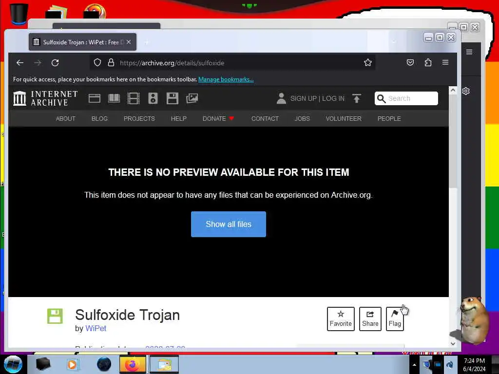Click the upload arrow icon

pos(356,98)
